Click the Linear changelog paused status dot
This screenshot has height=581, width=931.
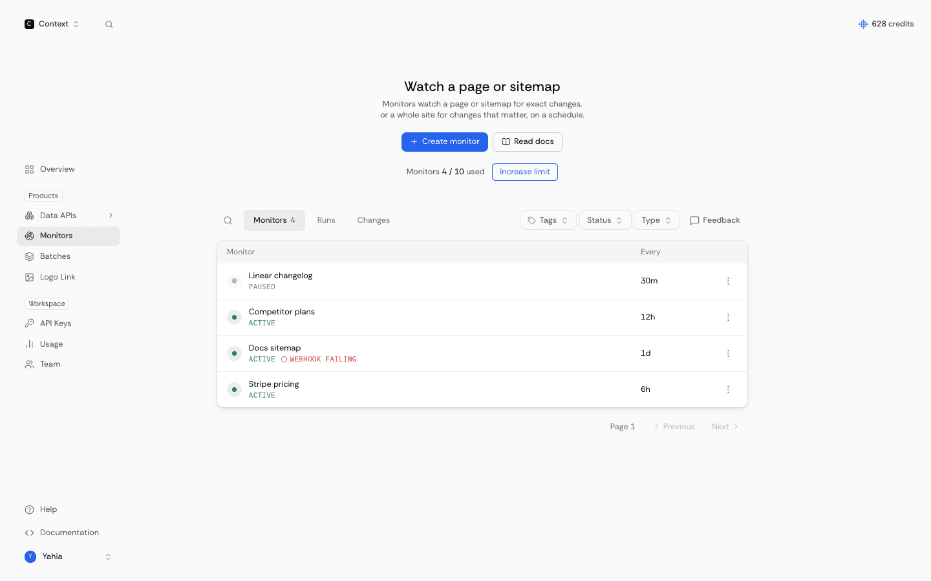pos(234,281)
